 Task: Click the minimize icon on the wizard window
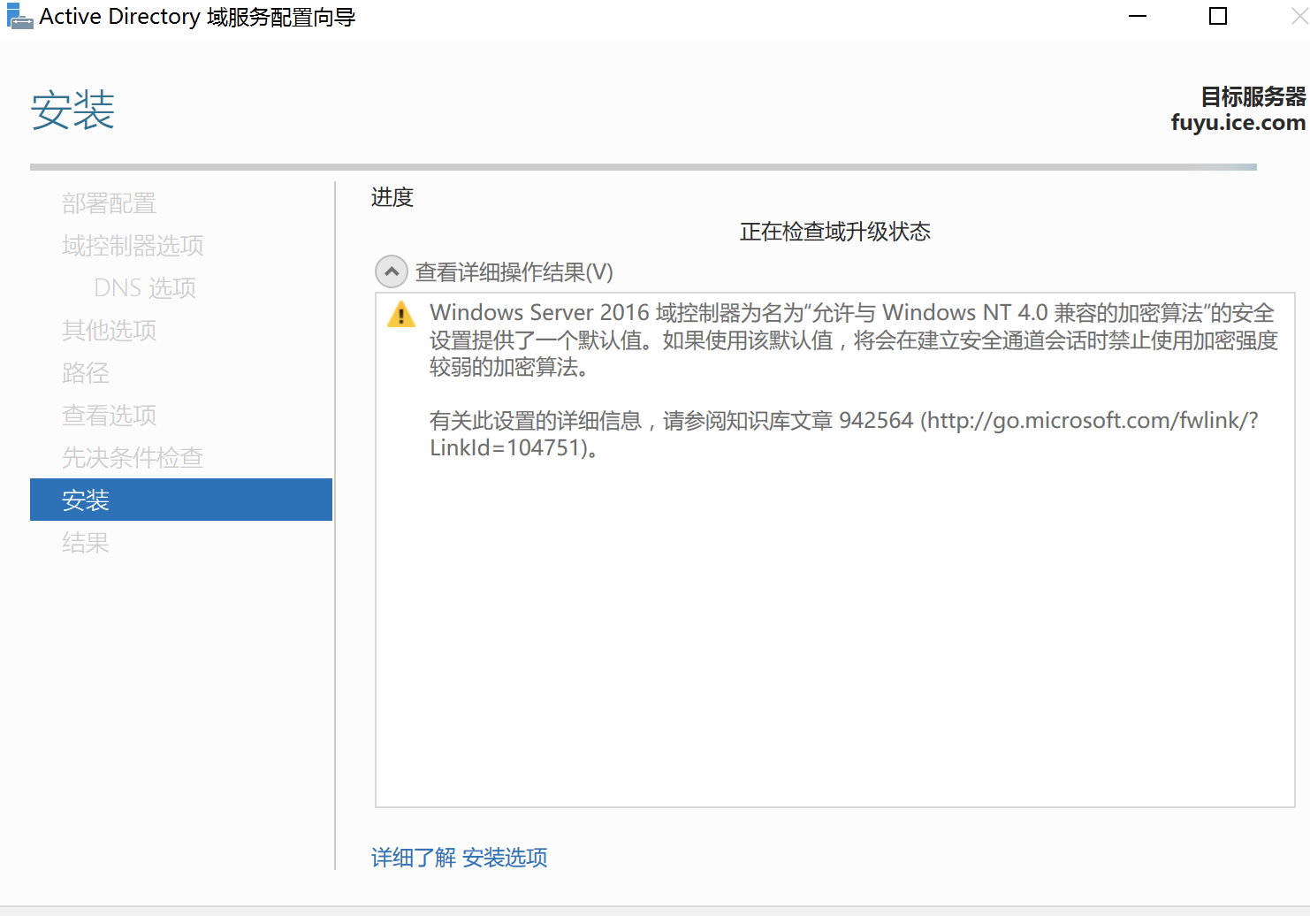1136,15
